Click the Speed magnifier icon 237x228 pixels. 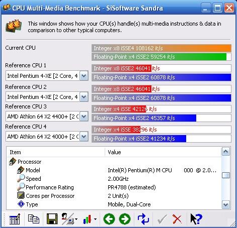[21, 178]
